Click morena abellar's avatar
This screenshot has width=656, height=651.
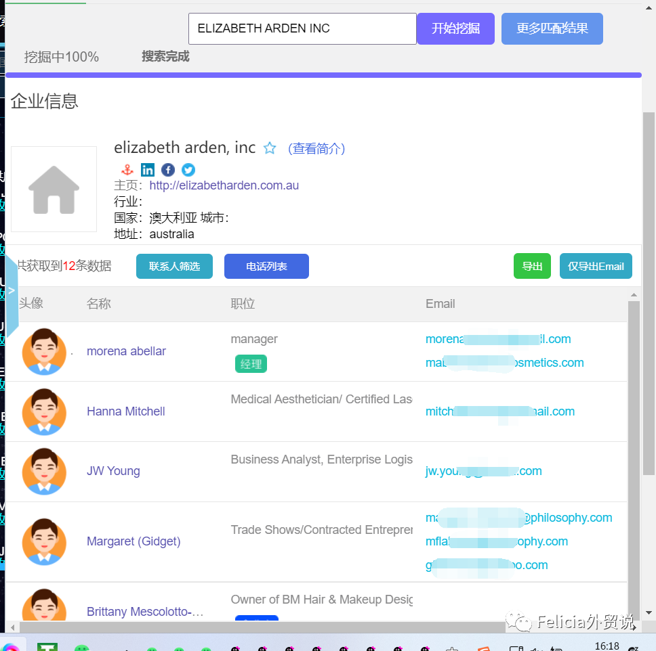pos(44,351)
